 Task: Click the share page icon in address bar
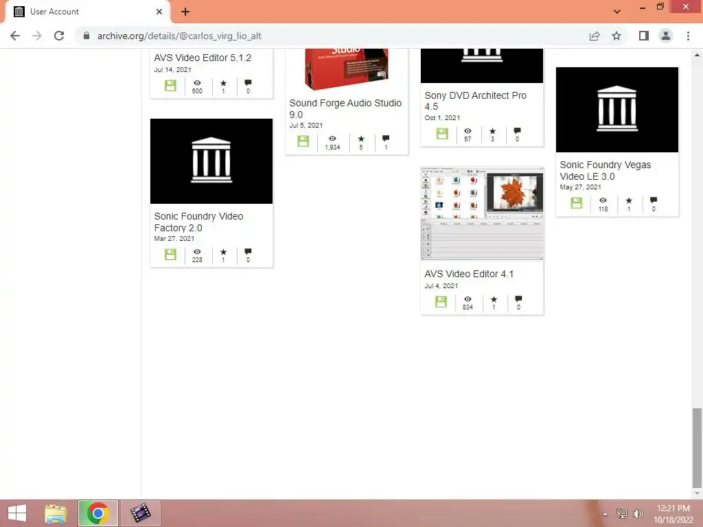point(595,36)
